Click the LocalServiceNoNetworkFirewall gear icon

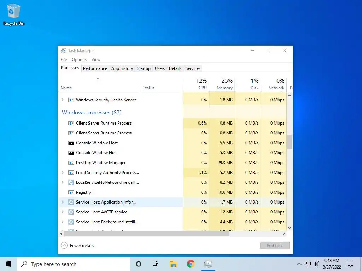point(71,182)
